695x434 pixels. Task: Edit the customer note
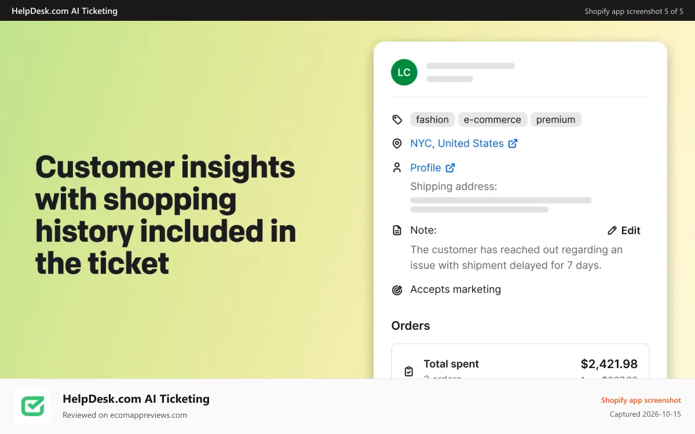click(x=624, y=230)
